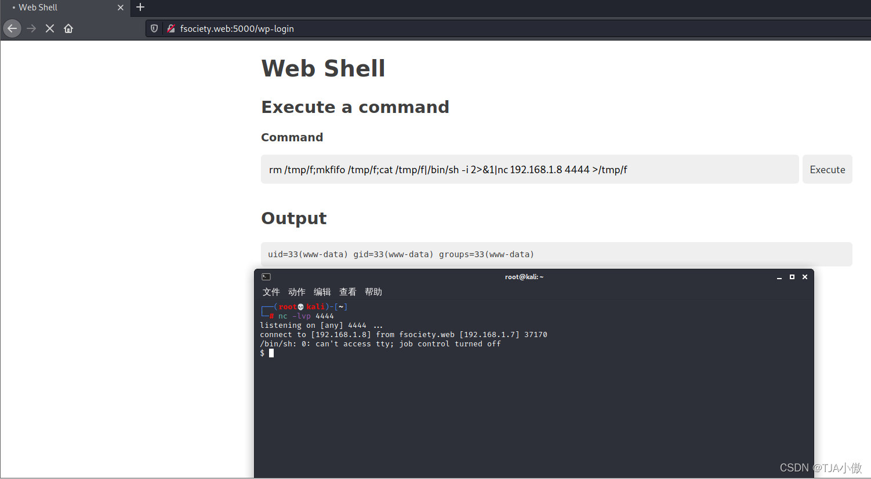Click the 'Execute a command' heading
Screen dimensions: 871x479
pyautogui.click(x=355, y=107)
